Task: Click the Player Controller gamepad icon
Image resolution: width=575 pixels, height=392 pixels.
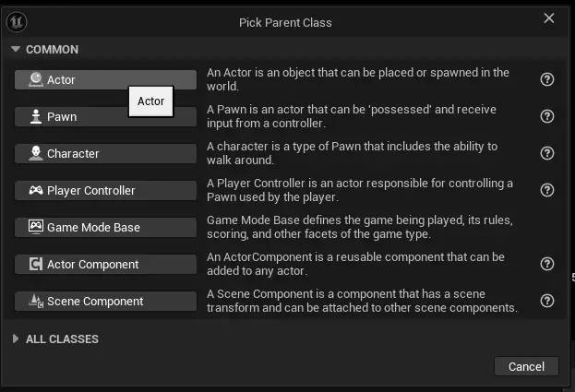Action: (x=35, y=191)
